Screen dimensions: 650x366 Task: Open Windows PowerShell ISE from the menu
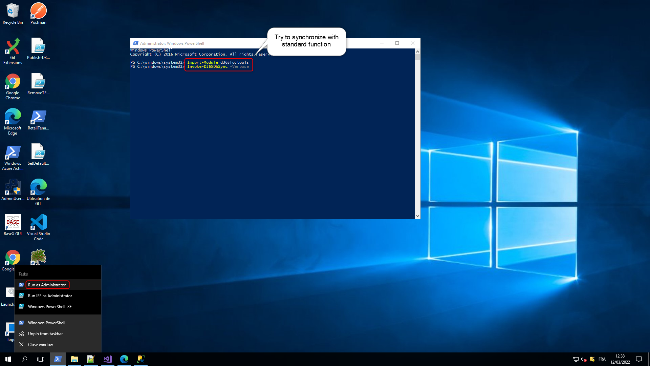coord(50,306)
